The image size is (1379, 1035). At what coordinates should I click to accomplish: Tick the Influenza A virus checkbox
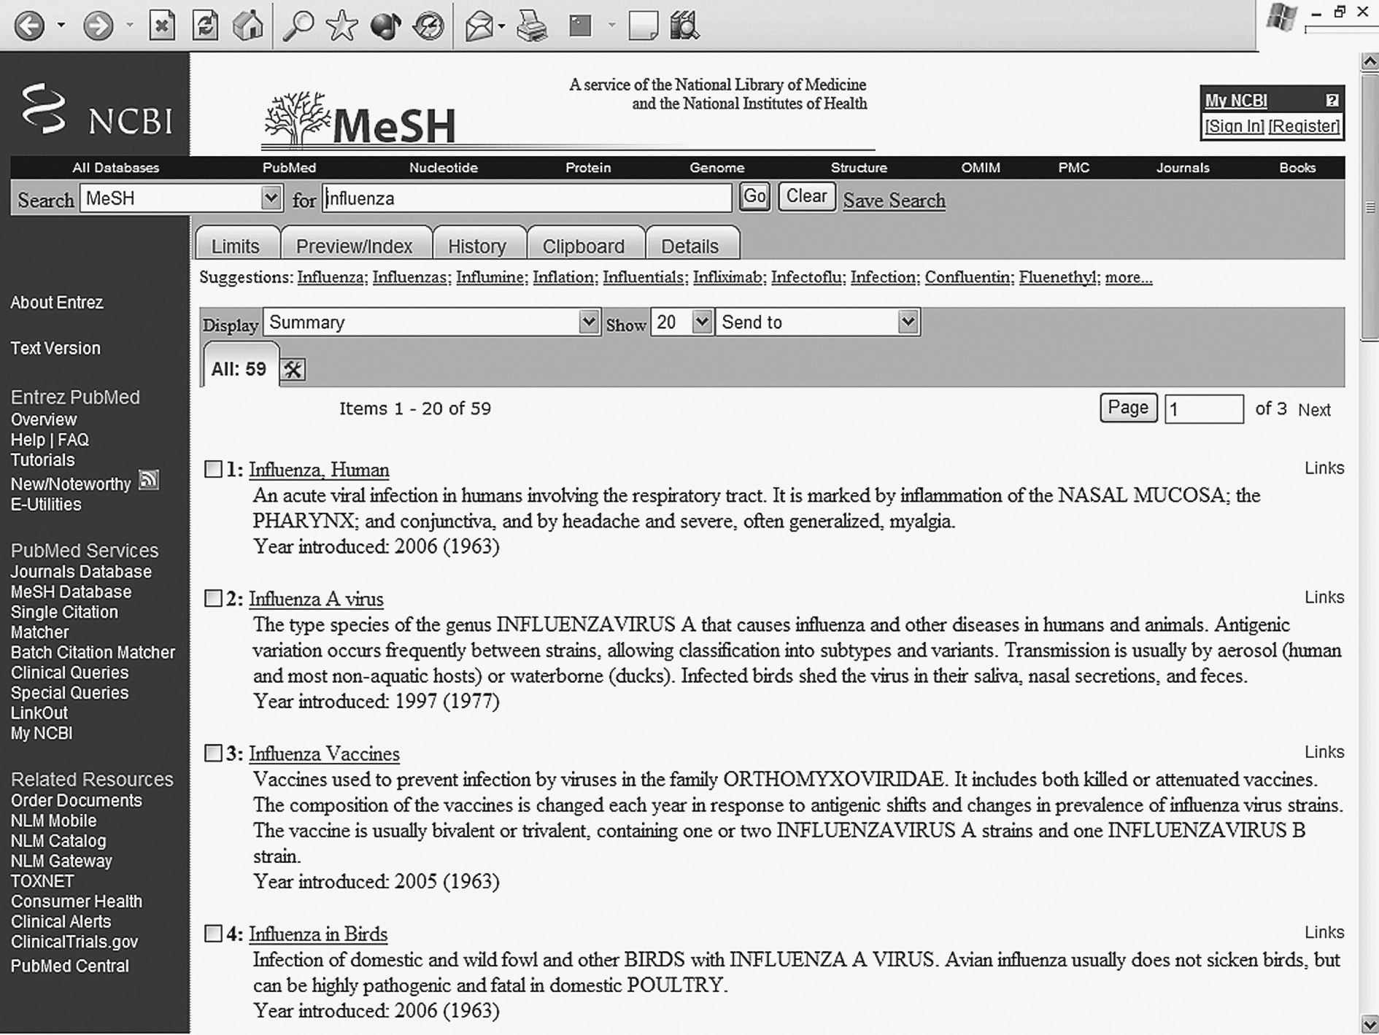(x=213, y=598)
